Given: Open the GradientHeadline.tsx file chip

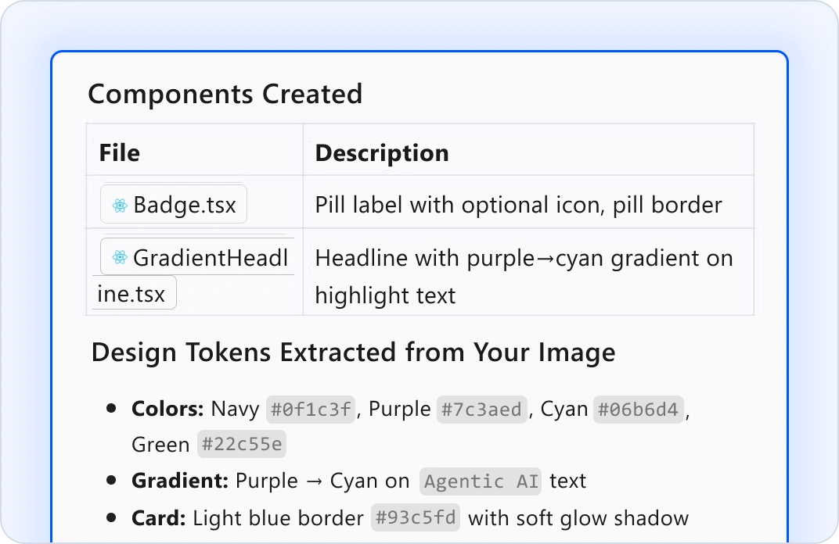Looking at the screenshot, I should point(199,258).
